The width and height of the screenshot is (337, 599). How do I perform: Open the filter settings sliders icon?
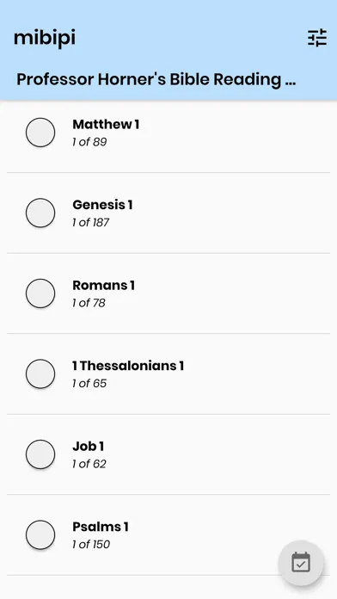(317, 38)
